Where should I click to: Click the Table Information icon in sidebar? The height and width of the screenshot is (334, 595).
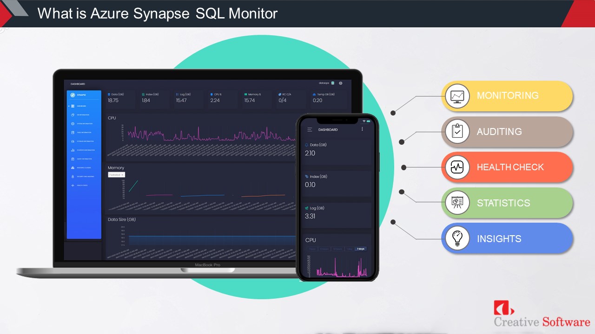(73, 132)
